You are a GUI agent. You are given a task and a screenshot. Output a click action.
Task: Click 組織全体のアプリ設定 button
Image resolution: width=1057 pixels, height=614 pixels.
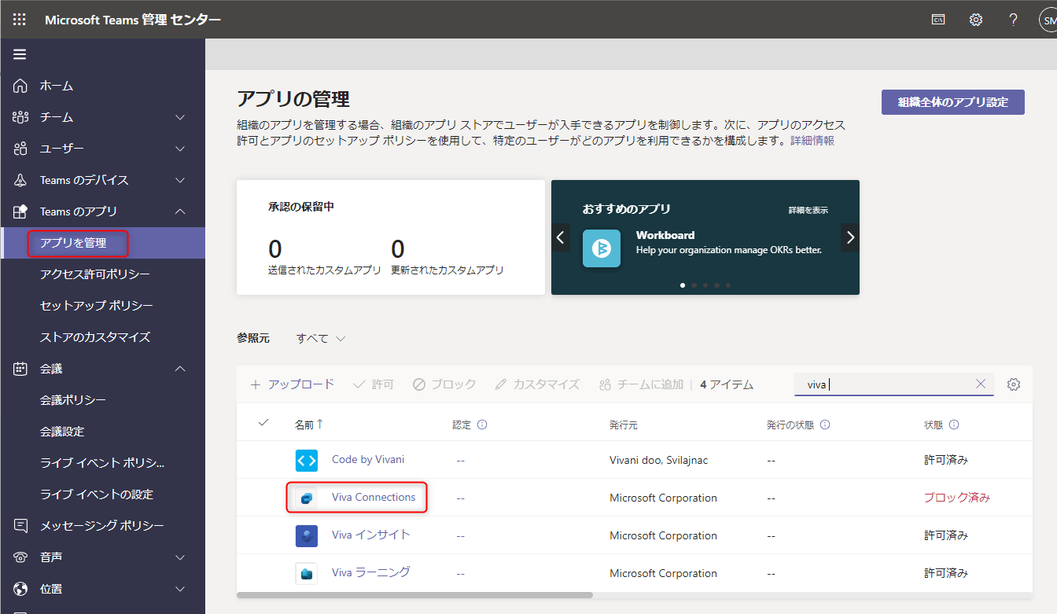pyautogui.click(x=953, y=102)
